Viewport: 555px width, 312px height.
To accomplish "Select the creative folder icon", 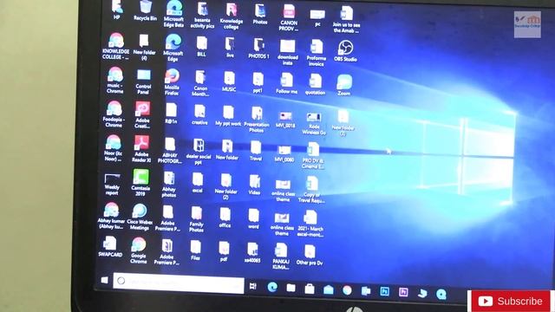I will pyautogui.click(x=199, y=115).
